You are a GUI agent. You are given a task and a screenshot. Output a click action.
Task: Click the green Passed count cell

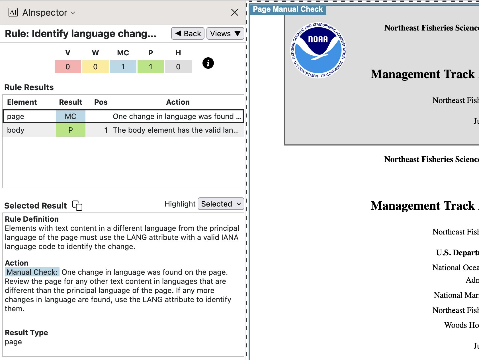151,67
